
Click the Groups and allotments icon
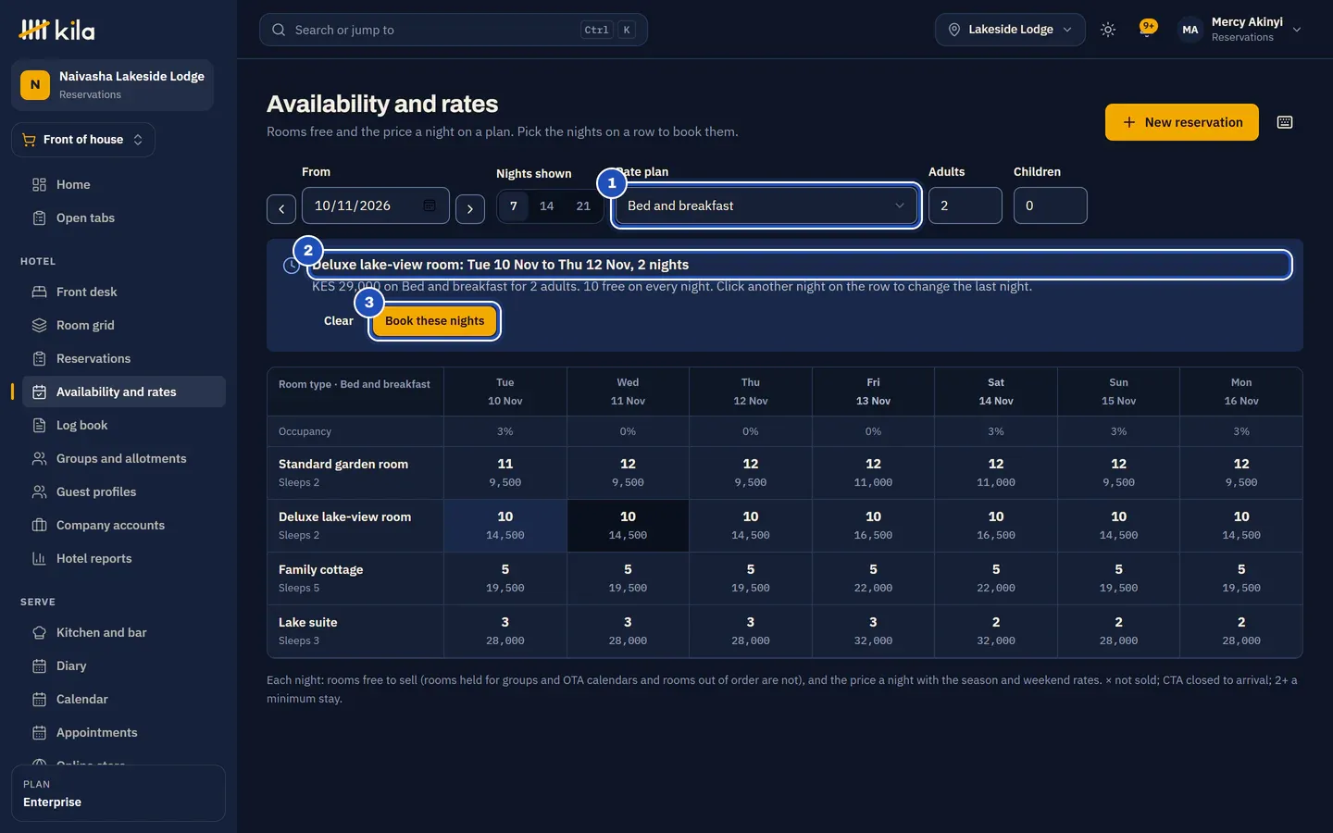(x=39, y=458)
